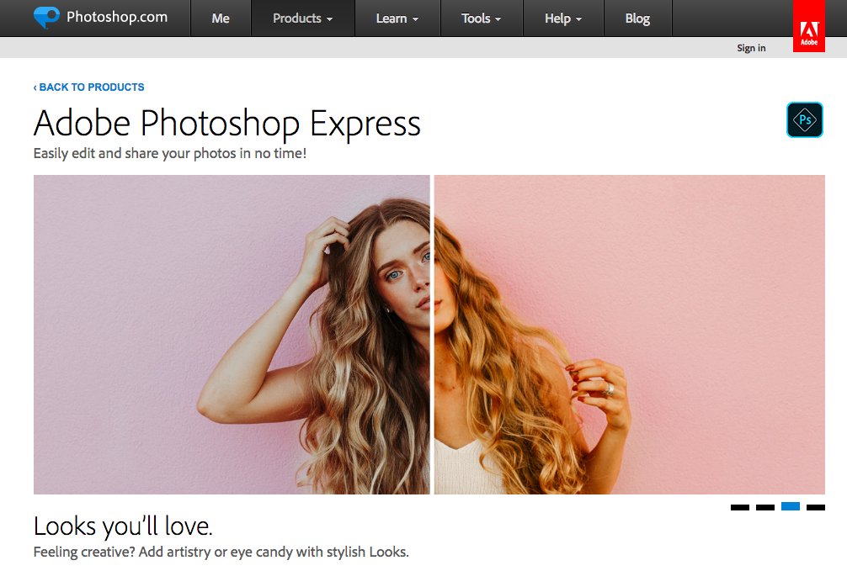Select the active blue slide indicator
The width and height of the screenshot is (847, 571).
791,506
